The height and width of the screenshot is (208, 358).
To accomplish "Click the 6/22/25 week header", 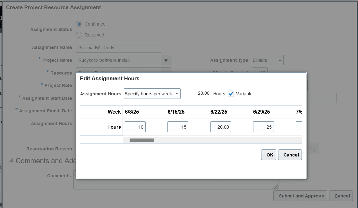I will [219, 112].
